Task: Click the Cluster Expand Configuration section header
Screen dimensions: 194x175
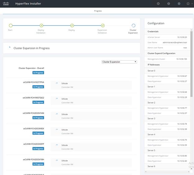Action: coord(167,53)
